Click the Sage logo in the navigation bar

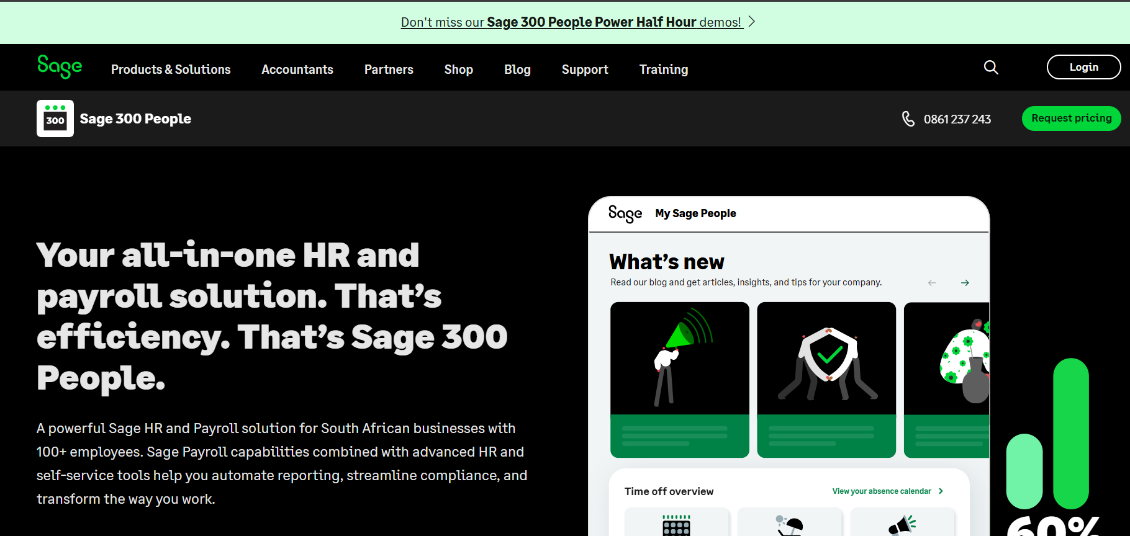coord(60,66)
